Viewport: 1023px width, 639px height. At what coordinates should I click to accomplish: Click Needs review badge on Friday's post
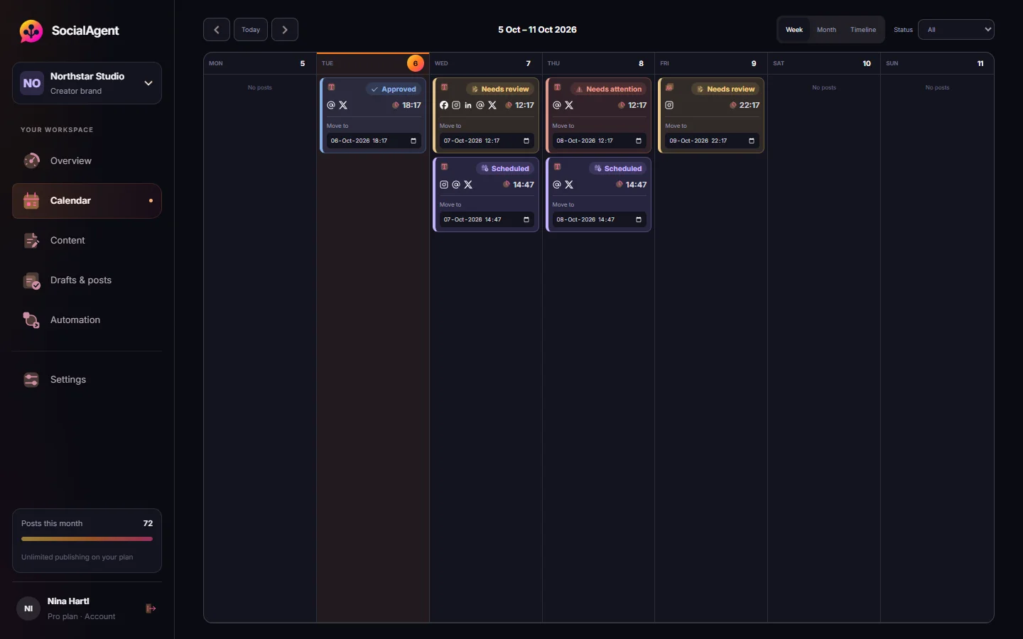click(x=726, y=89)
